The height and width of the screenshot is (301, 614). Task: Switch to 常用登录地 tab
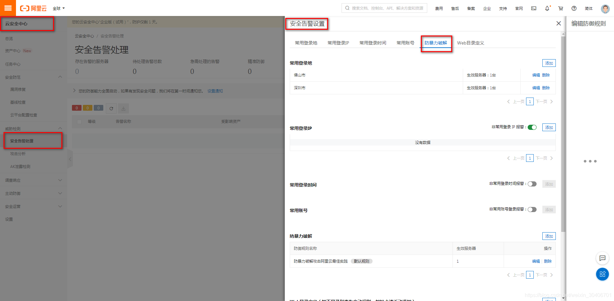[x=306, y=43]
